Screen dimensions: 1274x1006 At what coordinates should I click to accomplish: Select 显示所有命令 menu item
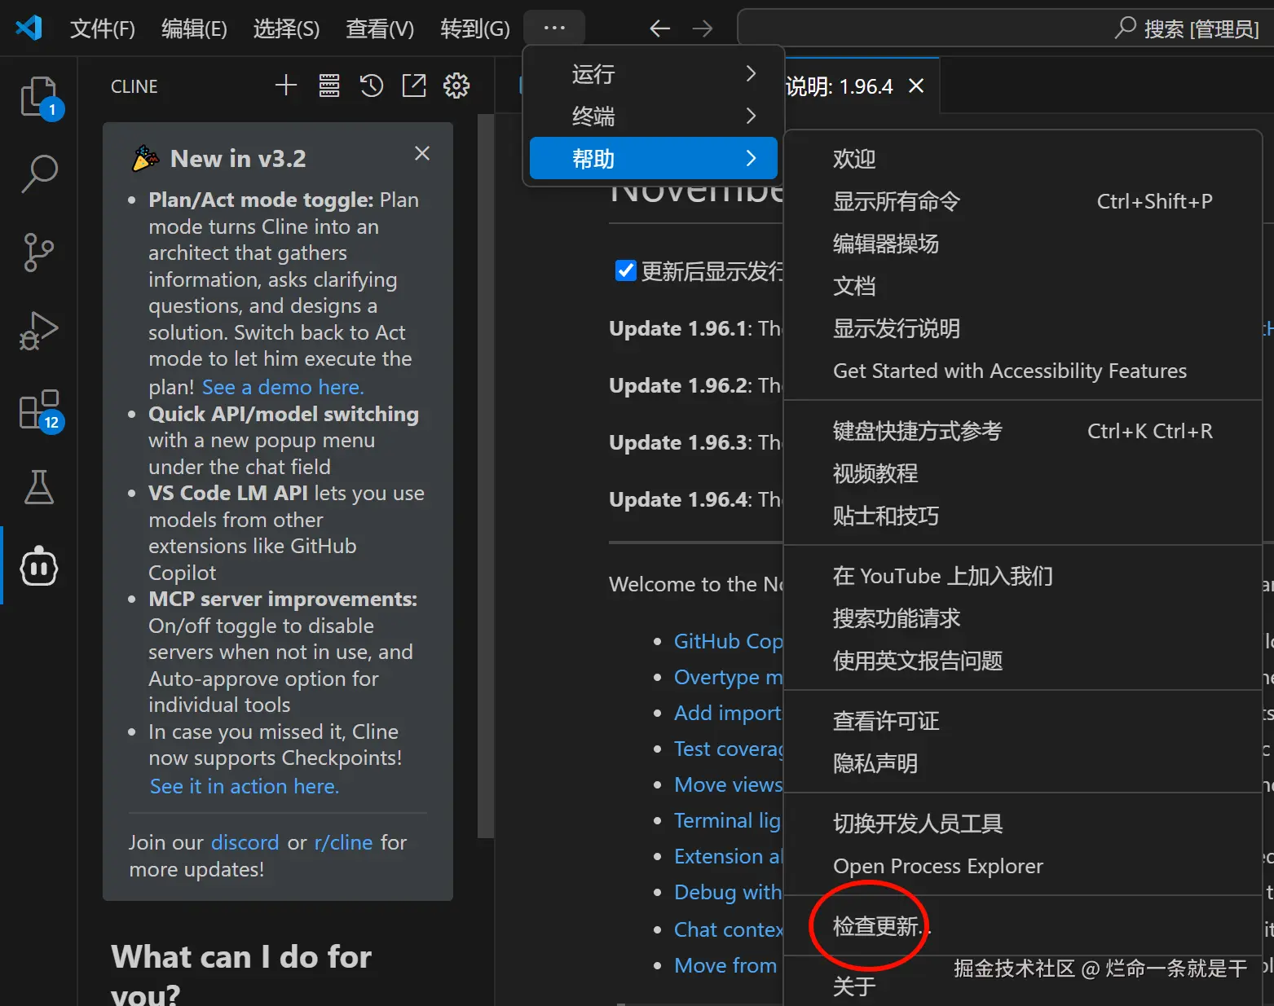(x=1023, y=201)
